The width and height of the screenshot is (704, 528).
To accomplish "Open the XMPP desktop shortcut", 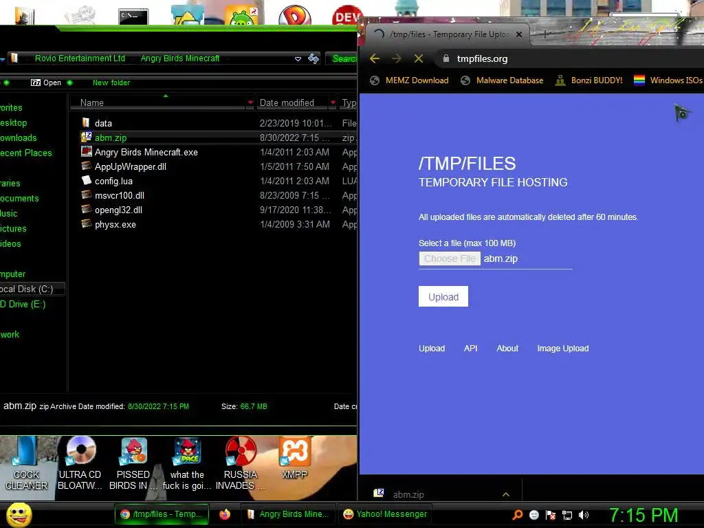I will [x=294, y=458].
